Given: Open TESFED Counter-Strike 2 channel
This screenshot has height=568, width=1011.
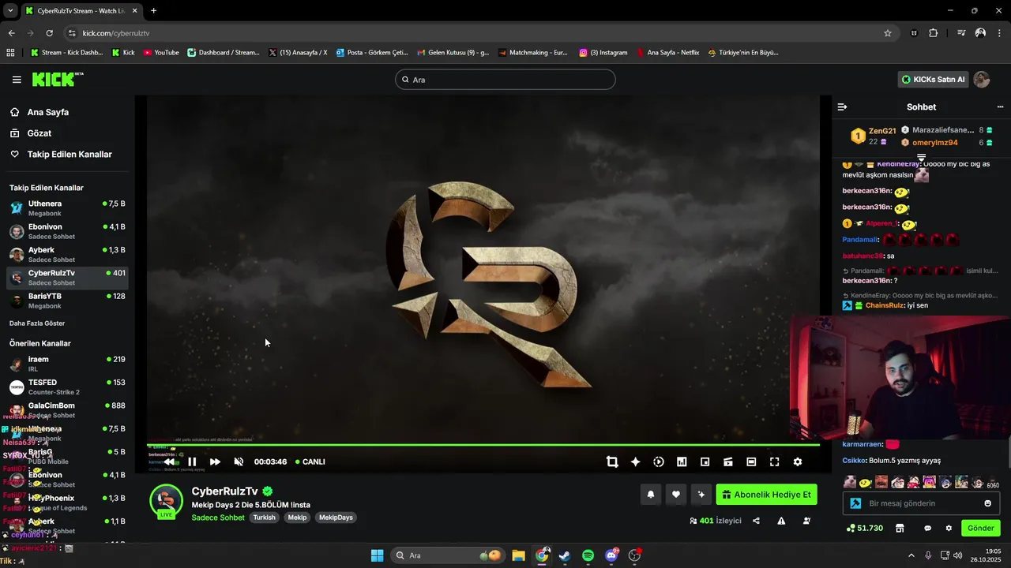Looking at the screenshot, I should (x=67, y=387).
